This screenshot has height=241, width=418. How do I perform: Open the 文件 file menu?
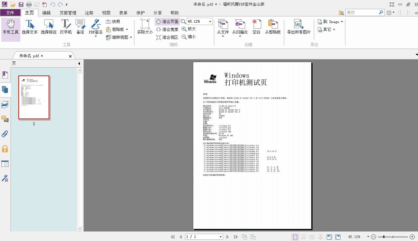tap(10, 13)
